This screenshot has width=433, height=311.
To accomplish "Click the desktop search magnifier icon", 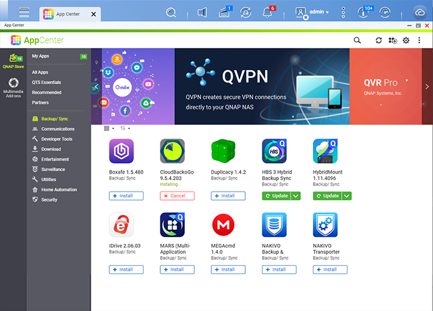I will (x=171, y=12).
